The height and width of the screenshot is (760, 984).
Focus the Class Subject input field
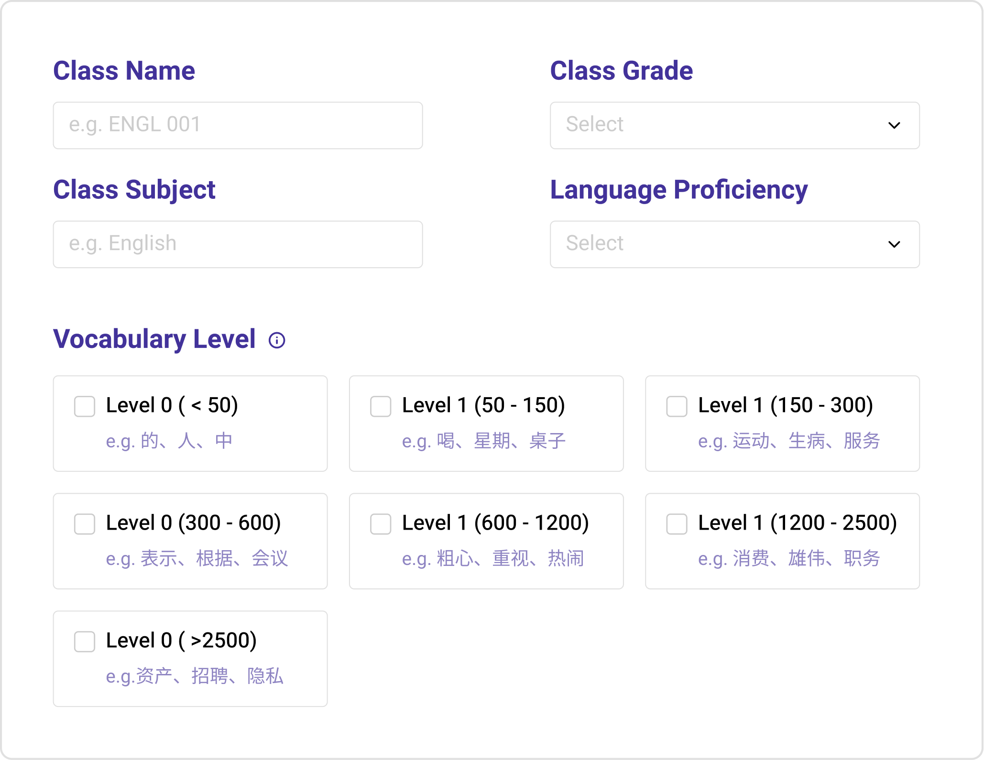tap(238, 244)
